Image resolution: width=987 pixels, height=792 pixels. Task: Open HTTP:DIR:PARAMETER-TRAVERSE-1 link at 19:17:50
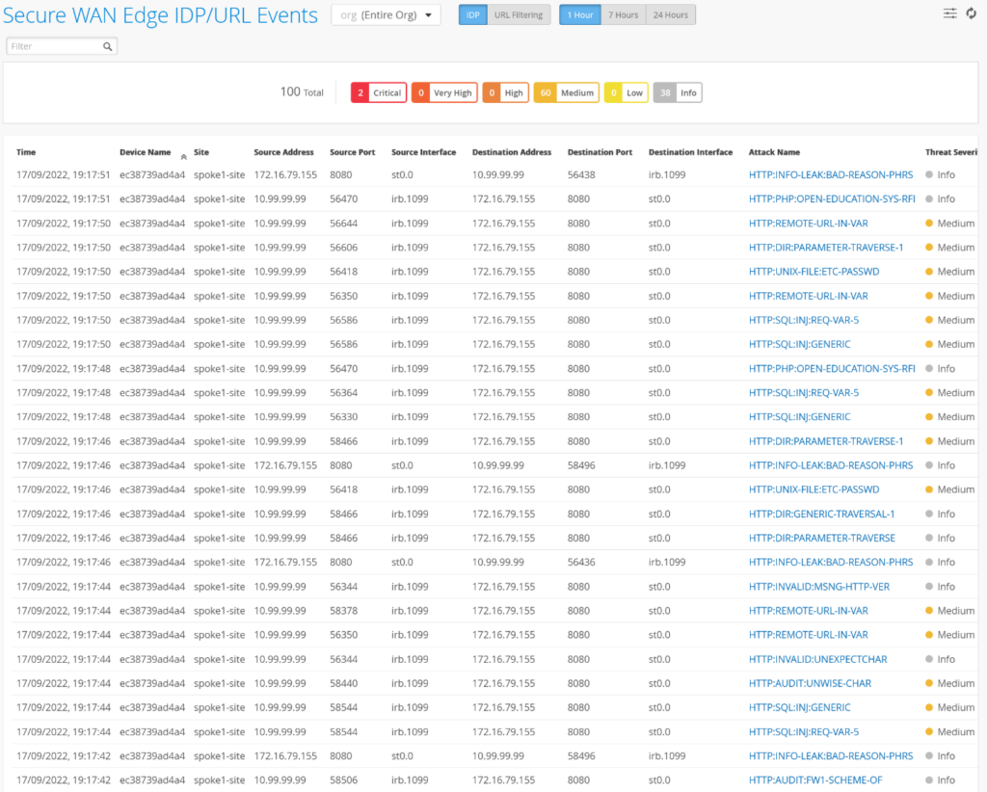click(x=826, y=248)
